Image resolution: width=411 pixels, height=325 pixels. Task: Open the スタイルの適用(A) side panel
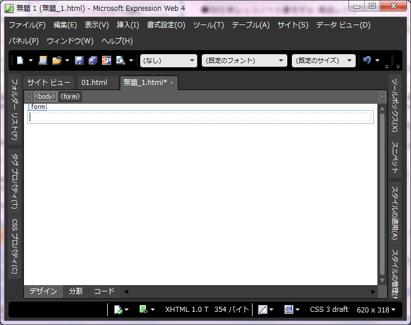coord(394,213)
